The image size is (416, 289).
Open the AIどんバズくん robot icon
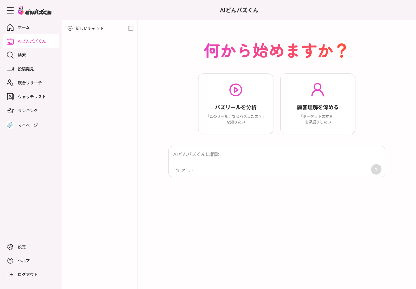click(10, 41)
